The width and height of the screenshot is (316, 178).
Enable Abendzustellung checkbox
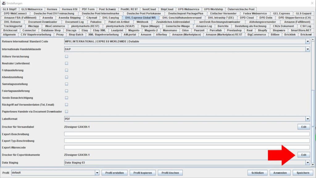point(67,77)
